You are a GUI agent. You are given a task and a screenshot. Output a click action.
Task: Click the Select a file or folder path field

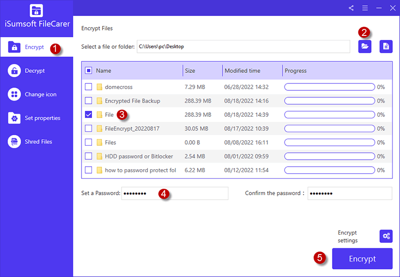tap(243, 46)
